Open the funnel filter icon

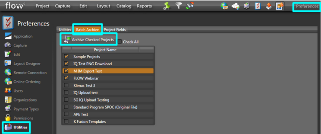(x=179, y=6)
